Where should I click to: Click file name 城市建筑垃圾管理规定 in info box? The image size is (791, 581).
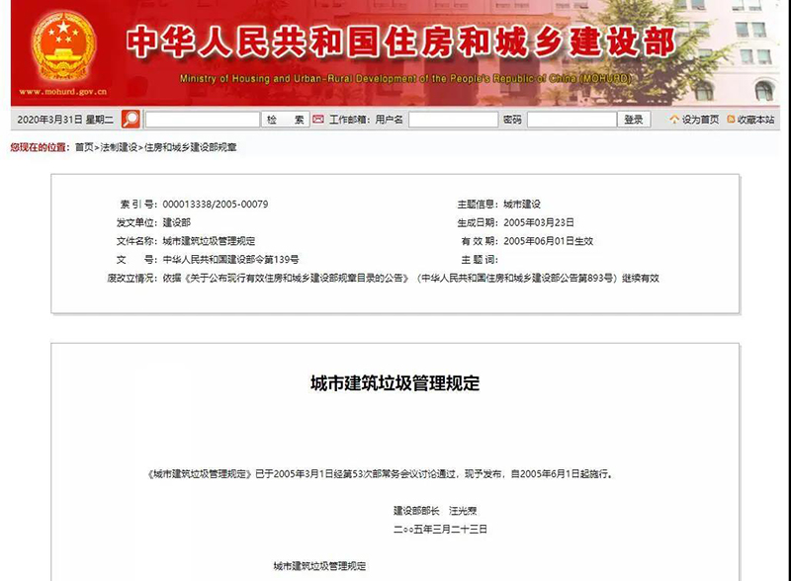coord(209,241)
